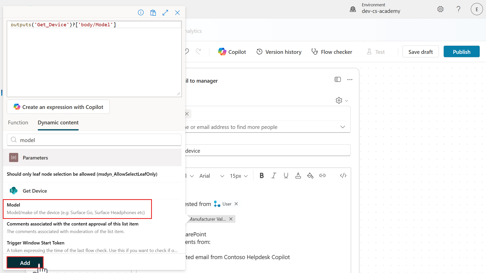Expand the expression editor to fullscreen
Viewport: 486px width, 273px height.
165,12
